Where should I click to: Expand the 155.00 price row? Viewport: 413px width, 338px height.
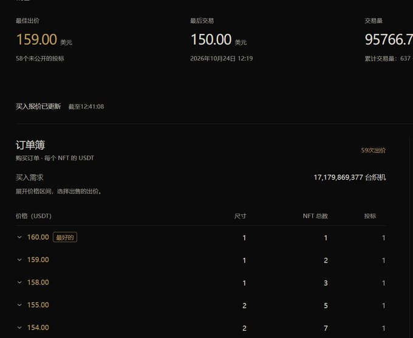19,305
